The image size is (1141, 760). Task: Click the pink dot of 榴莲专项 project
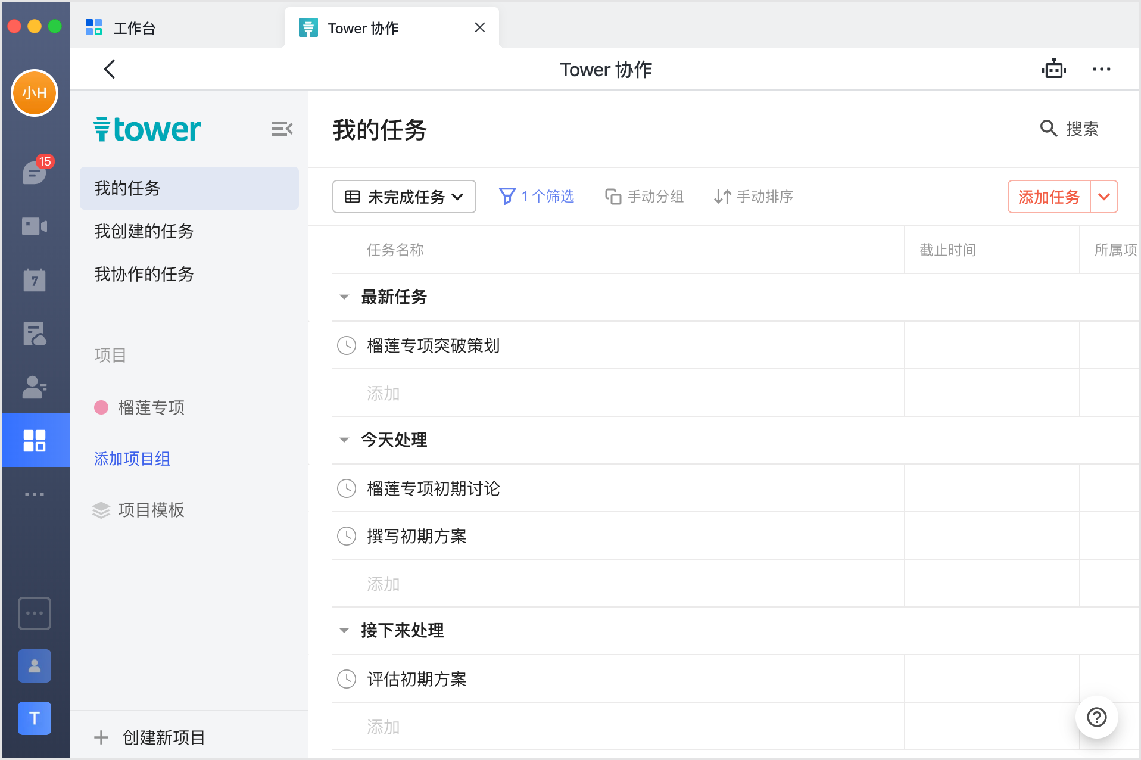pos(101,407)
